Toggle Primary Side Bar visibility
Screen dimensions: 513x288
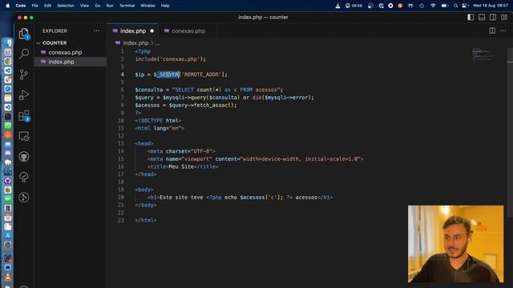click(471, 18)
